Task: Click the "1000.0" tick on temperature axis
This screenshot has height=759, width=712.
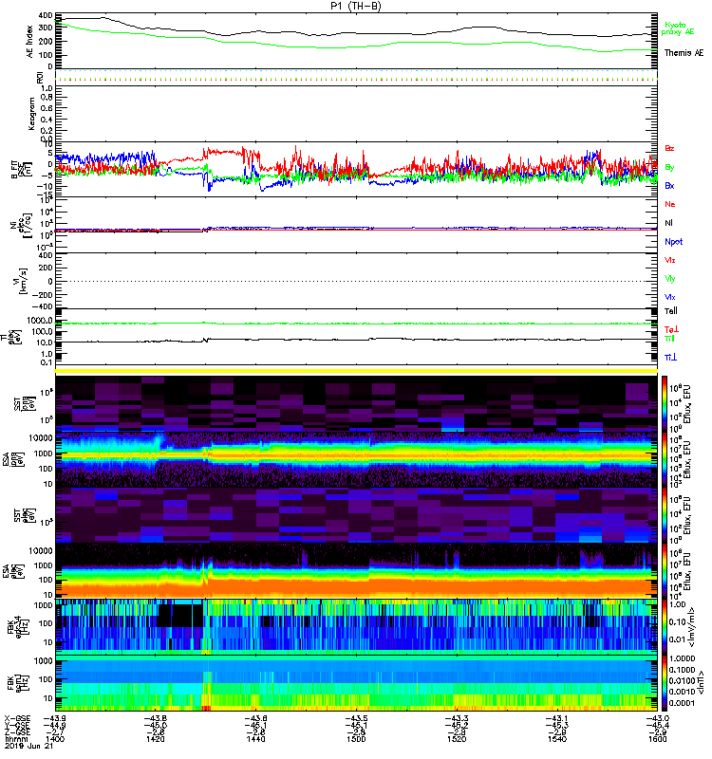Action: pyautogui.click(x=40, y=321)
